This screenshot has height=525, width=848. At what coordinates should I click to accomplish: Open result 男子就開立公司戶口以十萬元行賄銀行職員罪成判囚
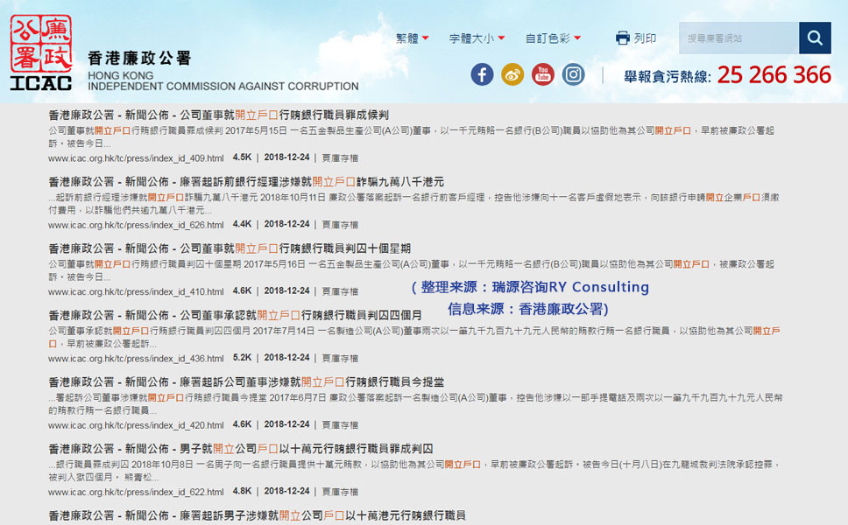[x=241, y=449]
